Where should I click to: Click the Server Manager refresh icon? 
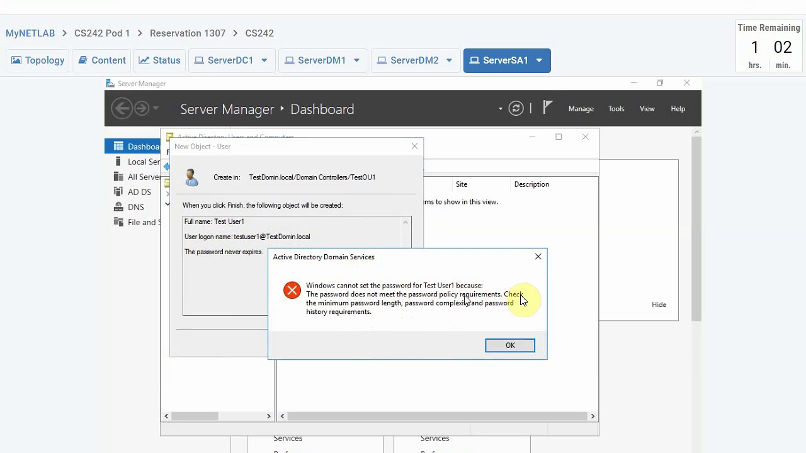pos(516,109)
